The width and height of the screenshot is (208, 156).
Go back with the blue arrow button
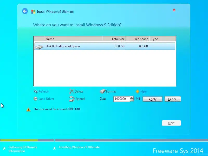point(25,11)
